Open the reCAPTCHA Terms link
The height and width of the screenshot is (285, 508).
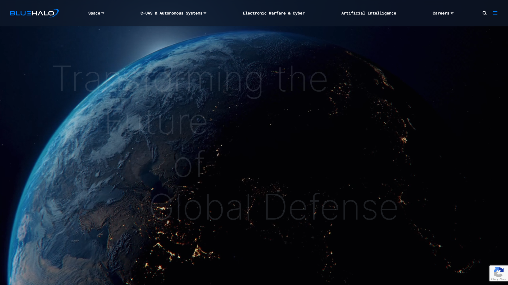pos(503,279)
